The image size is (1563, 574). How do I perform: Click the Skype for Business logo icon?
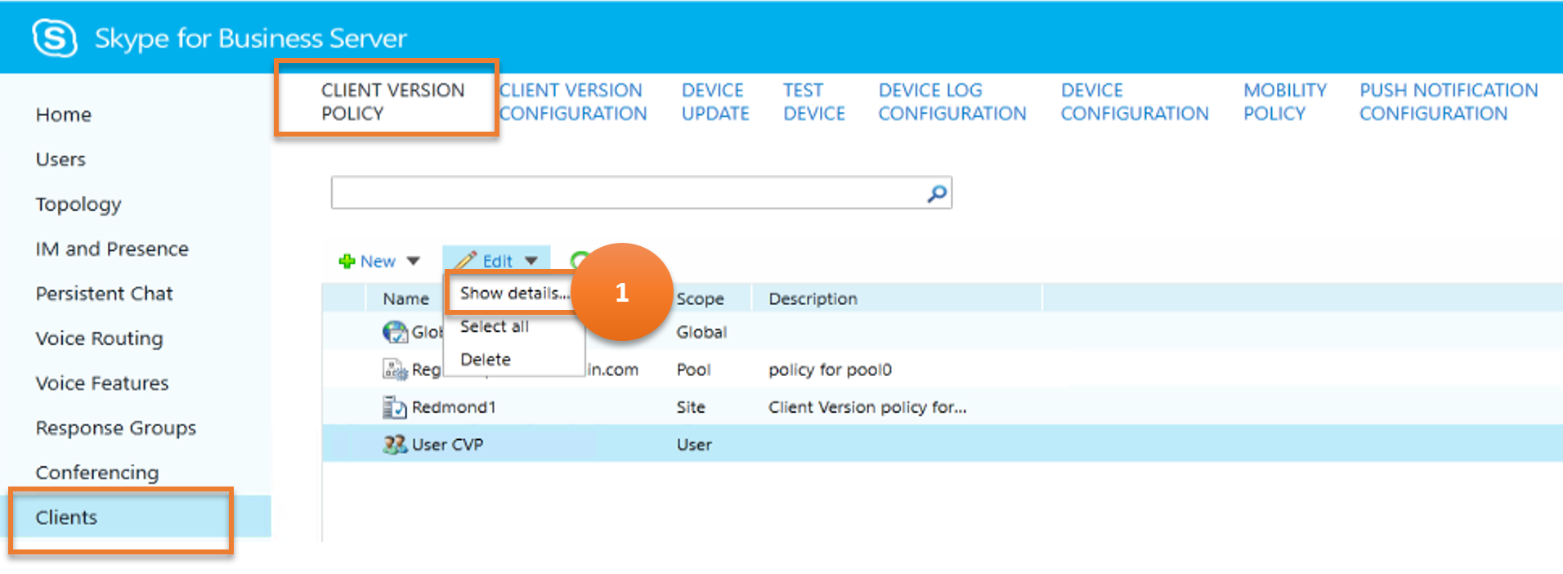tap(55, 38)
